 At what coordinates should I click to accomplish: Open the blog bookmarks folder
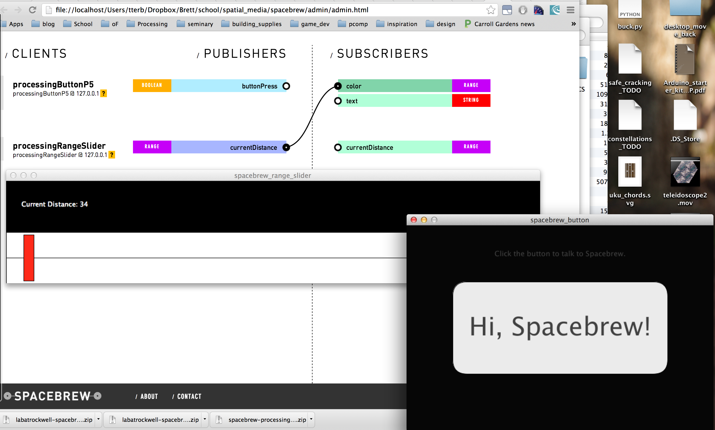pos(43,24)
